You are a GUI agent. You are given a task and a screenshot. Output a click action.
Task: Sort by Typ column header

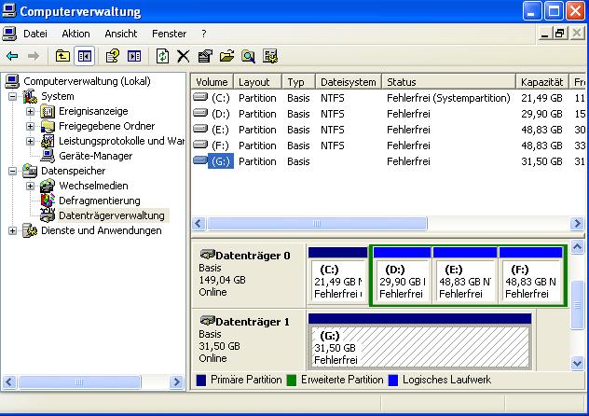click(299, 82)
